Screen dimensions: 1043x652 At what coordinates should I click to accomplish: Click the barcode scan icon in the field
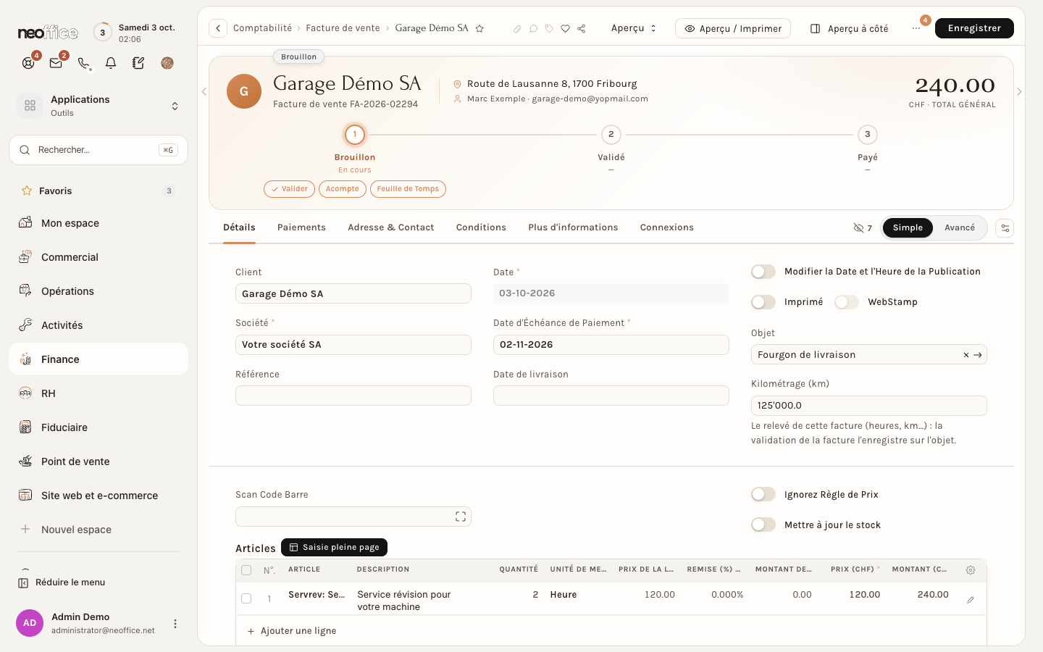(461, 517)
